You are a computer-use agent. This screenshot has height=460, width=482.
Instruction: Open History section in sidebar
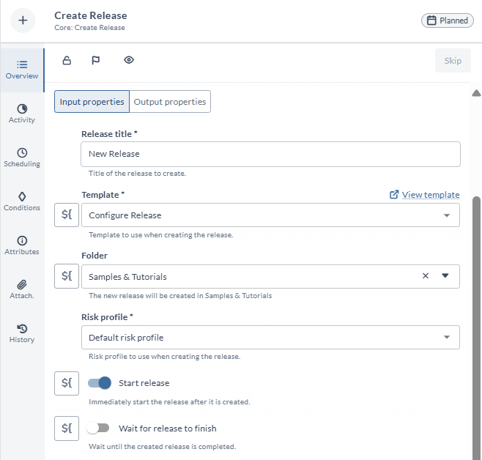pyautogui.click(x=22, y=333)
